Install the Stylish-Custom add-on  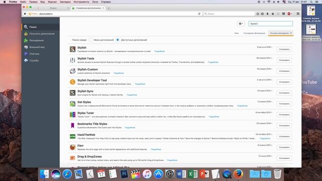(284, 71)
